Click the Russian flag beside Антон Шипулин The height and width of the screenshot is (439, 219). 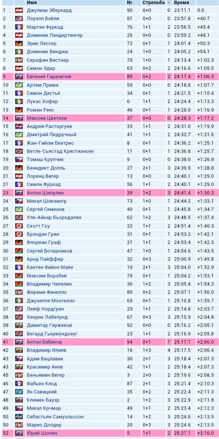(19, 193)
